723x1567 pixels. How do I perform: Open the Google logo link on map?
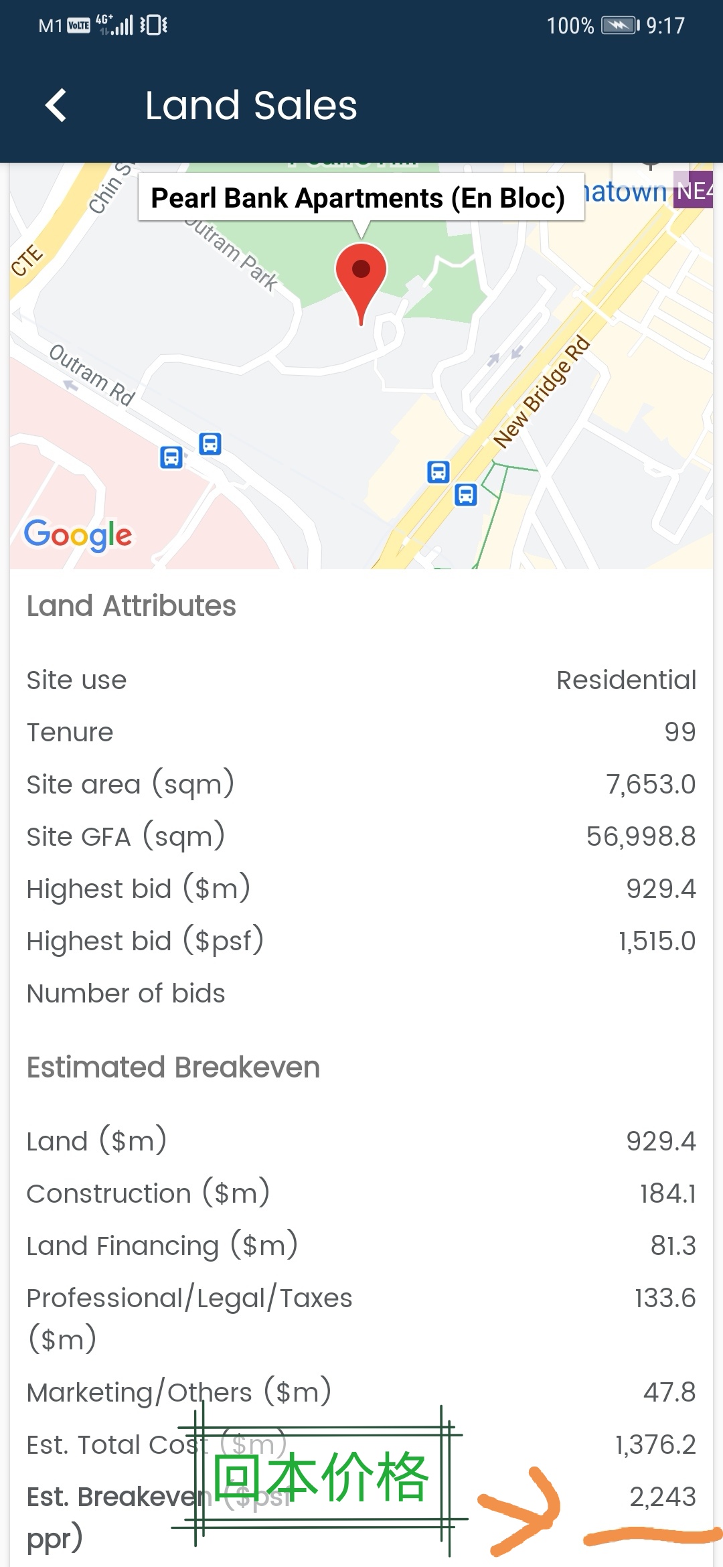click(78, 534)
